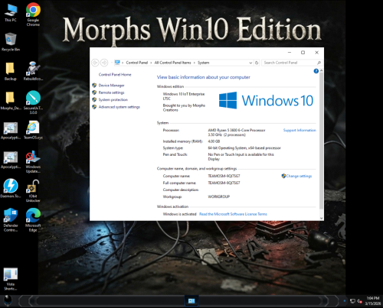Click the Windows 10 logo image
Screen dimensions: 383x308
pos(266,100)
